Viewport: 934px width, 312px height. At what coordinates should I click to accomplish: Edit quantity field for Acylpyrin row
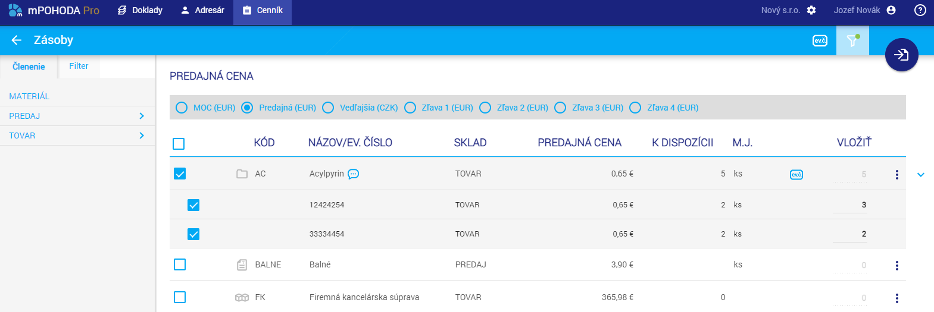click(x=850, y=175)
